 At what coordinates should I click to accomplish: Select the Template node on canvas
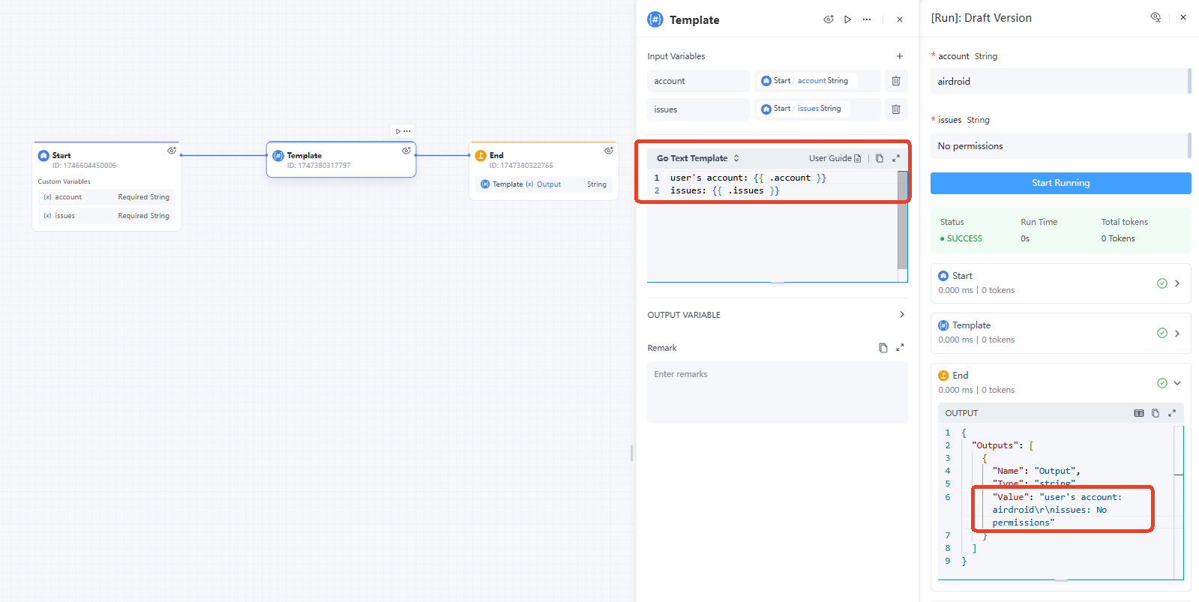[341, 160]
